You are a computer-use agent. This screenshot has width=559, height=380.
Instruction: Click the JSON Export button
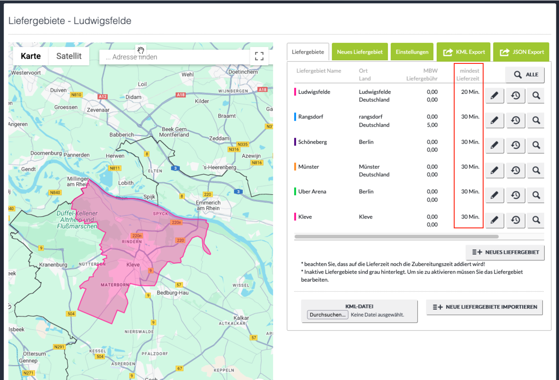click(521, 52)
